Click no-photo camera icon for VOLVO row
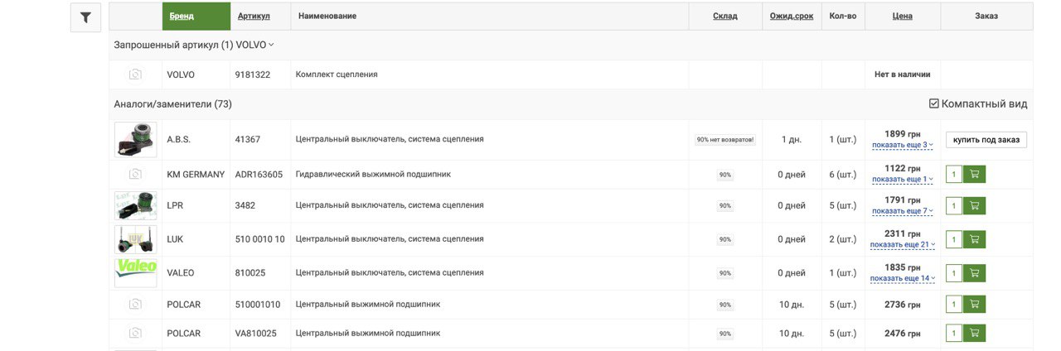This screenshot has width=1061, height=351. tap(135, 75)
